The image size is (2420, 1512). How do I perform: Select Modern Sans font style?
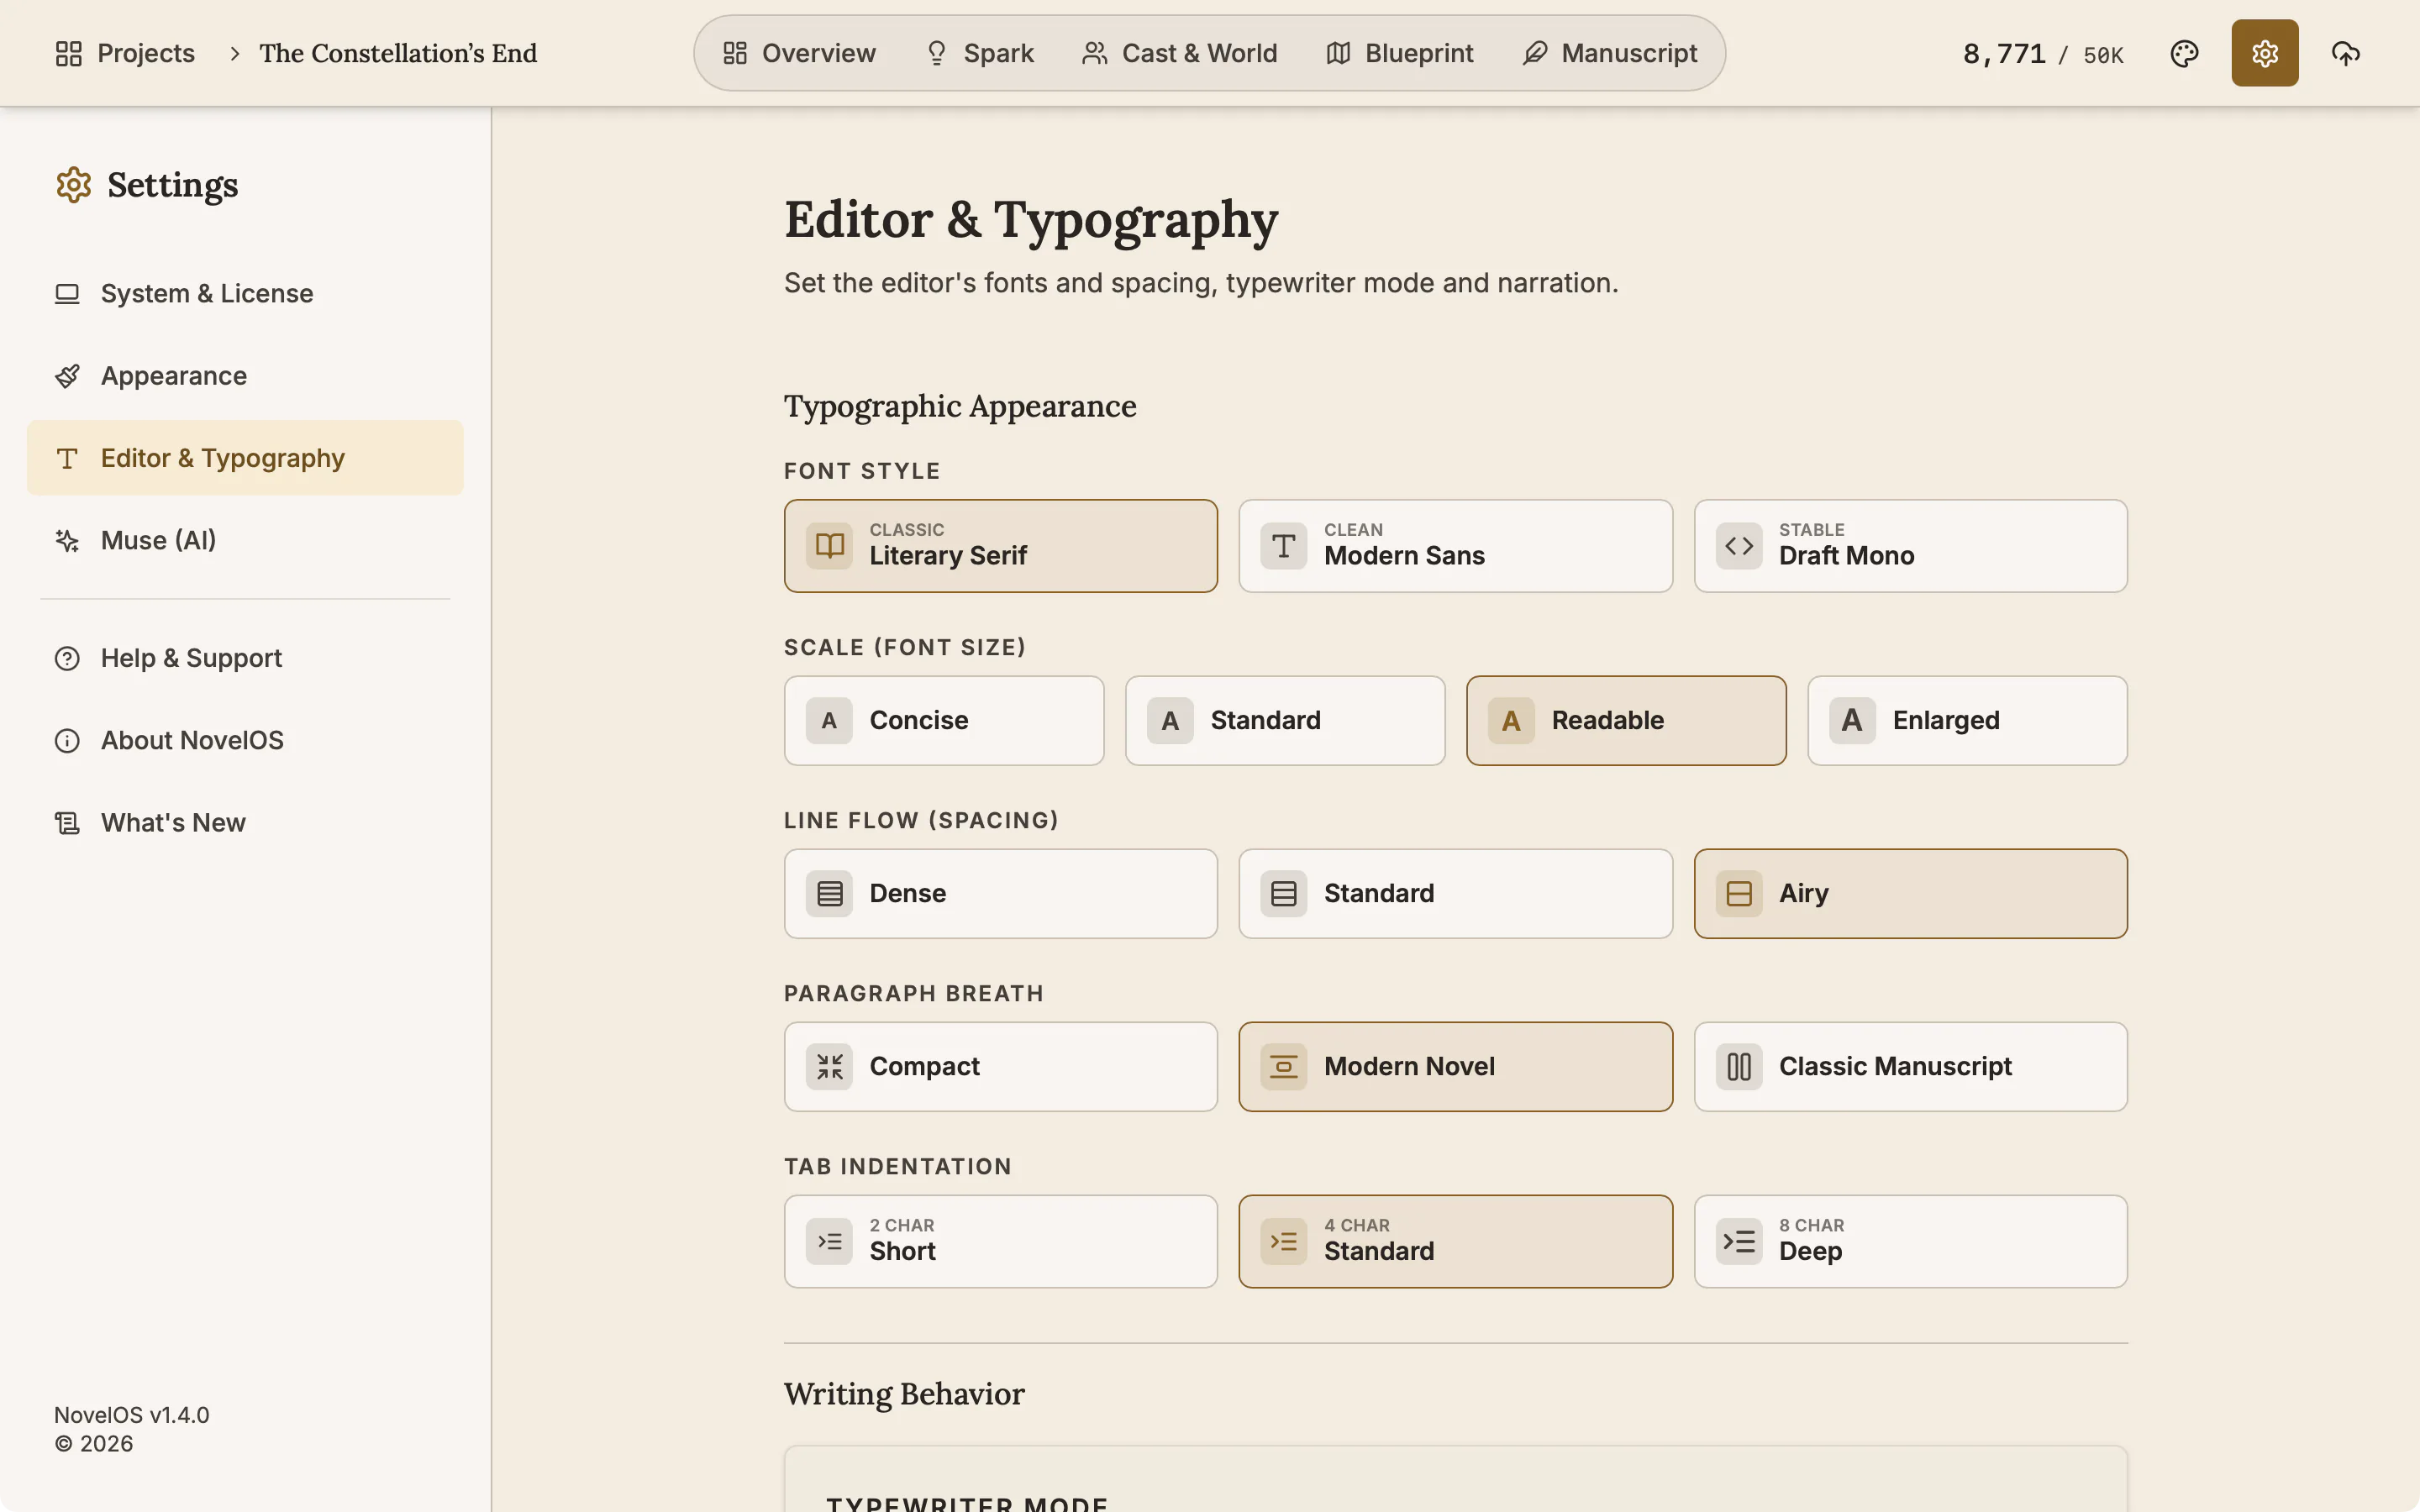[x=1455, y=546]
